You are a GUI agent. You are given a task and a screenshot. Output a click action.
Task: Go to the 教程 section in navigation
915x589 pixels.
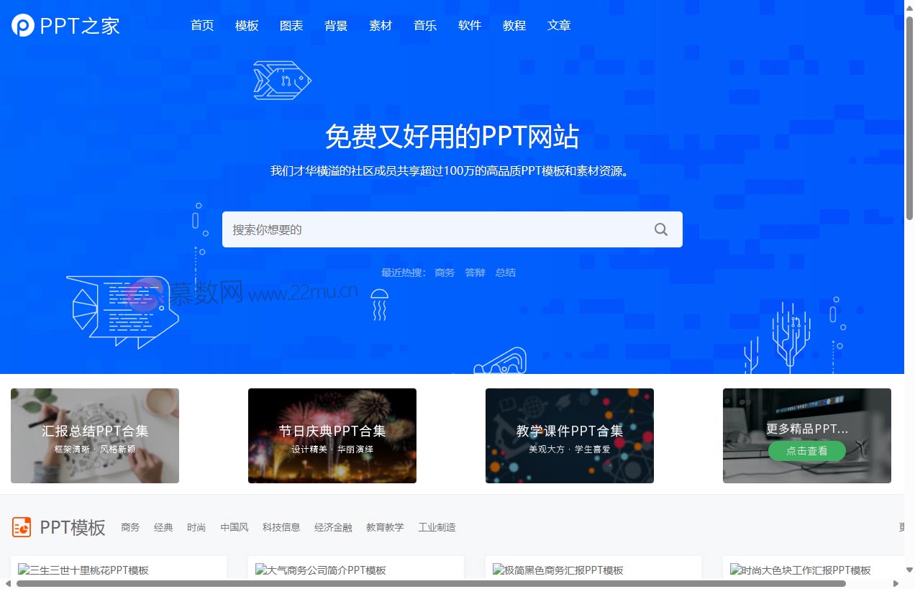(x=514, y=25)
